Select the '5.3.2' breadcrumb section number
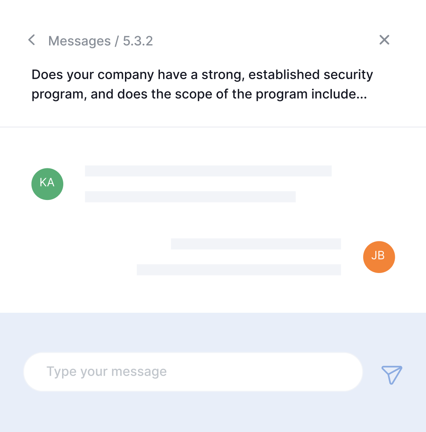The image size is (426, 432). (x=138, y=41)
